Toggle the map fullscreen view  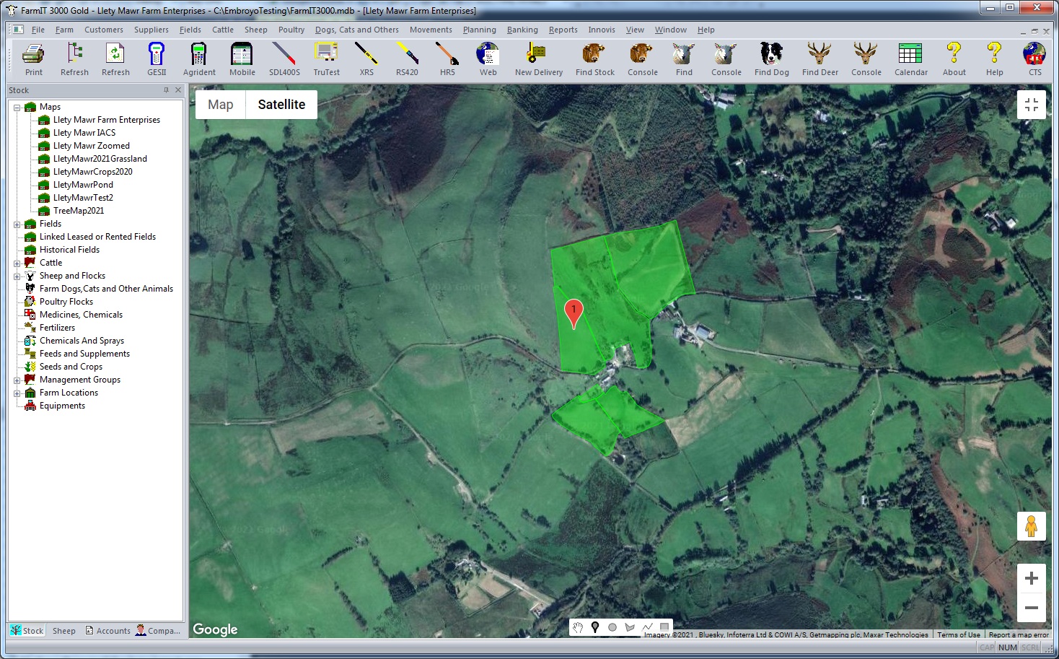tap(1032, 105)
